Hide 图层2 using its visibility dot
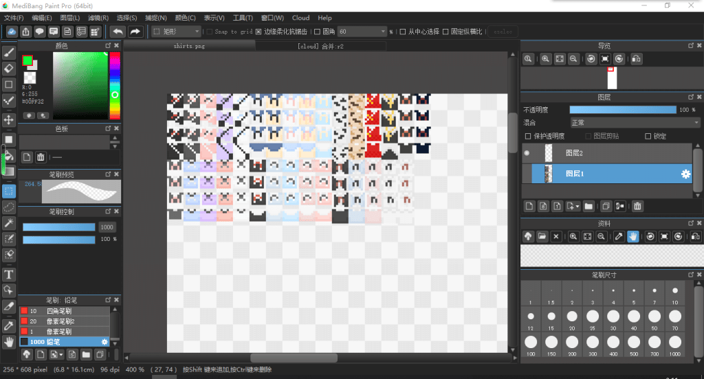 [527, 153]
